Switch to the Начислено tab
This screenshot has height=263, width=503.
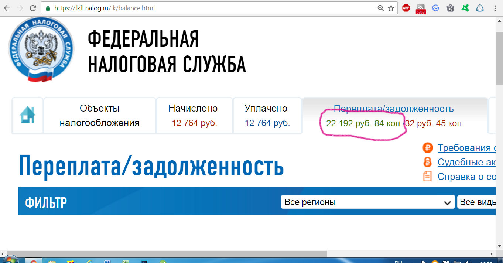pos(194,115)
